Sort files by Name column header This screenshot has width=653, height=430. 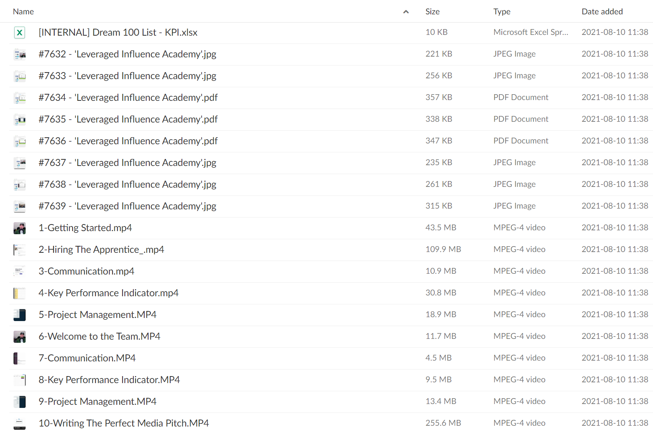(x=23, y=12)
